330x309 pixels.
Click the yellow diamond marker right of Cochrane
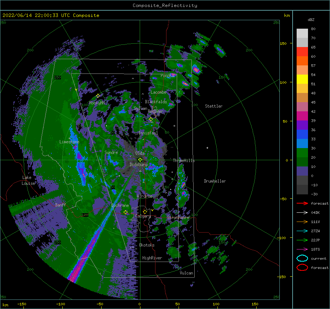click(125, 212)
